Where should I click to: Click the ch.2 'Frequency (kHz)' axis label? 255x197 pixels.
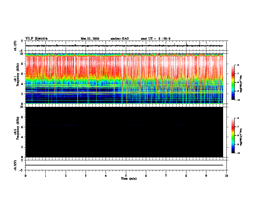[18, 128]
